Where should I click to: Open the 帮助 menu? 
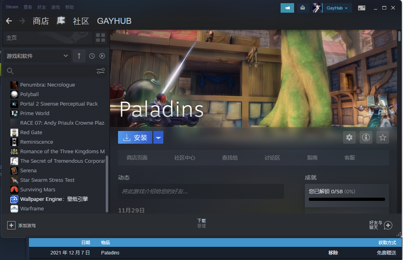point(70,7)
